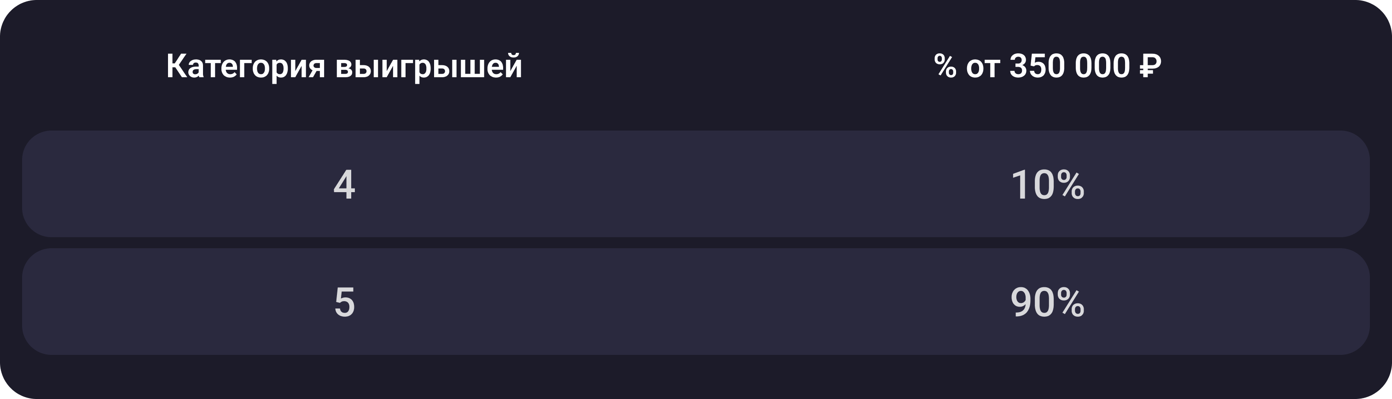
Task: Select the category "5" cell
Action: pos(344,302)
